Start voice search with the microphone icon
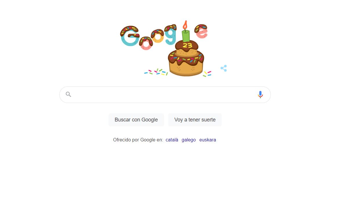The image size is (358, 216). pyautogui.click(x=260, y=95)
